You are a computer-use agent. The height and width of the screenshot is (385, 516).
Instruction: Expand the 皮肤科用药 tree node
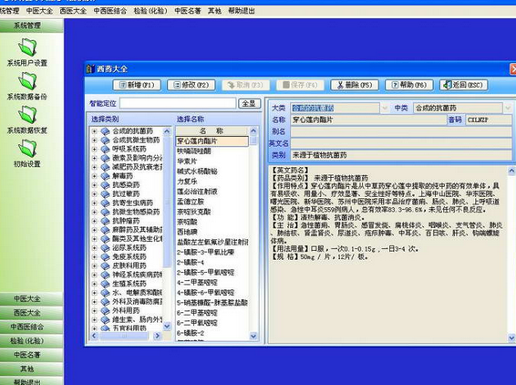coord(95,265)
